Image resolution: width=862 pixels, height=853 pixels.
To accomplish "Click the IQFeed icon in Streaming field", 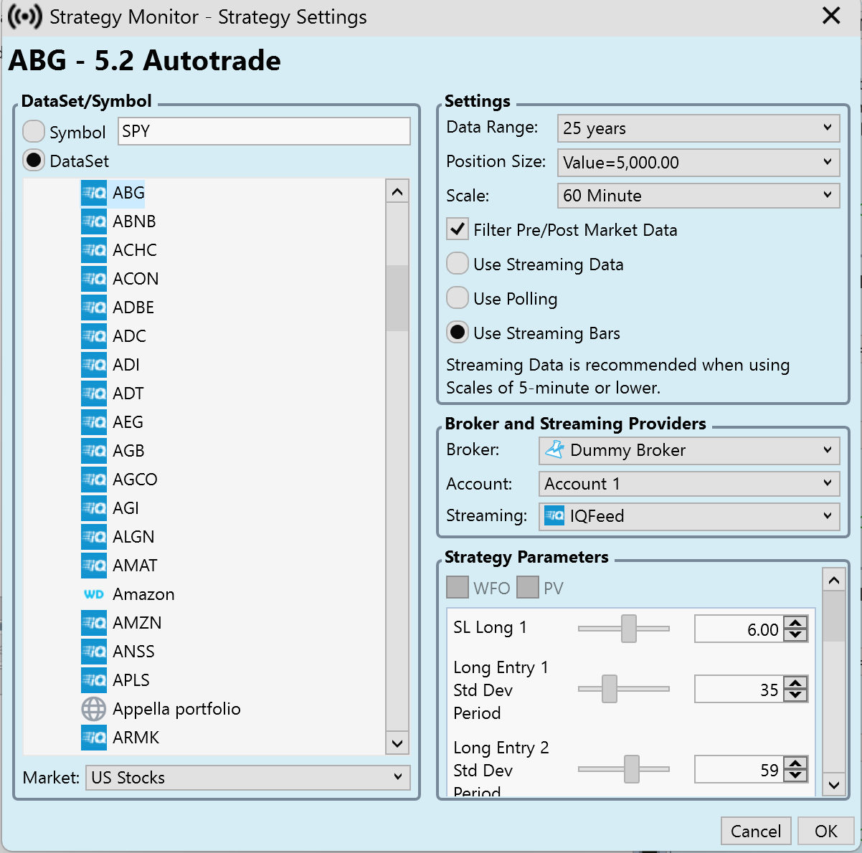I will pos(554,516).
